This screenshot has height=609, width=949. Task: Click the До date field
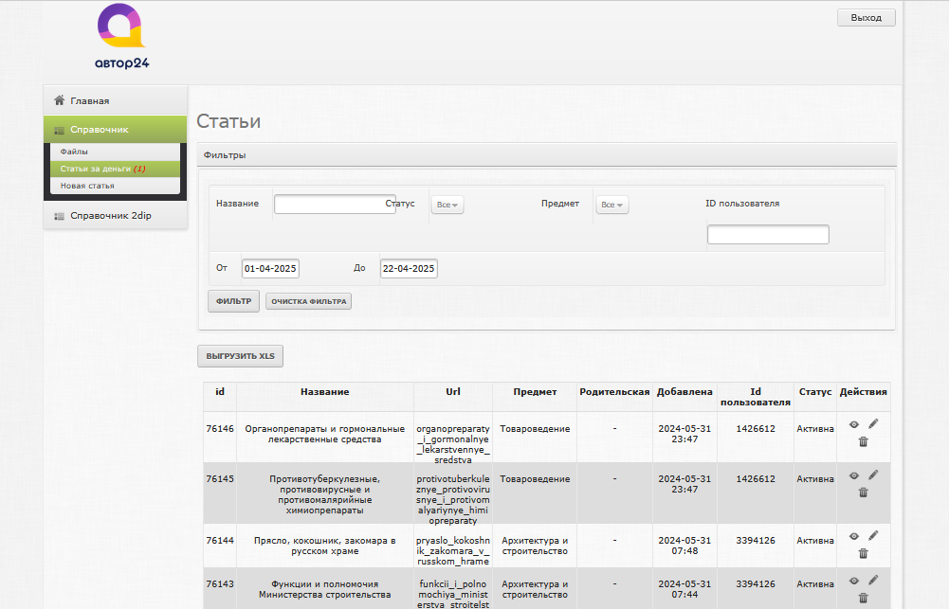(409, 269)
